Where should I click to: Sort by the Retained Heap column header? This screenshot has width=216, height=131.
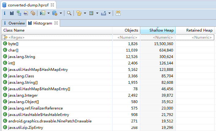point(195,30)
